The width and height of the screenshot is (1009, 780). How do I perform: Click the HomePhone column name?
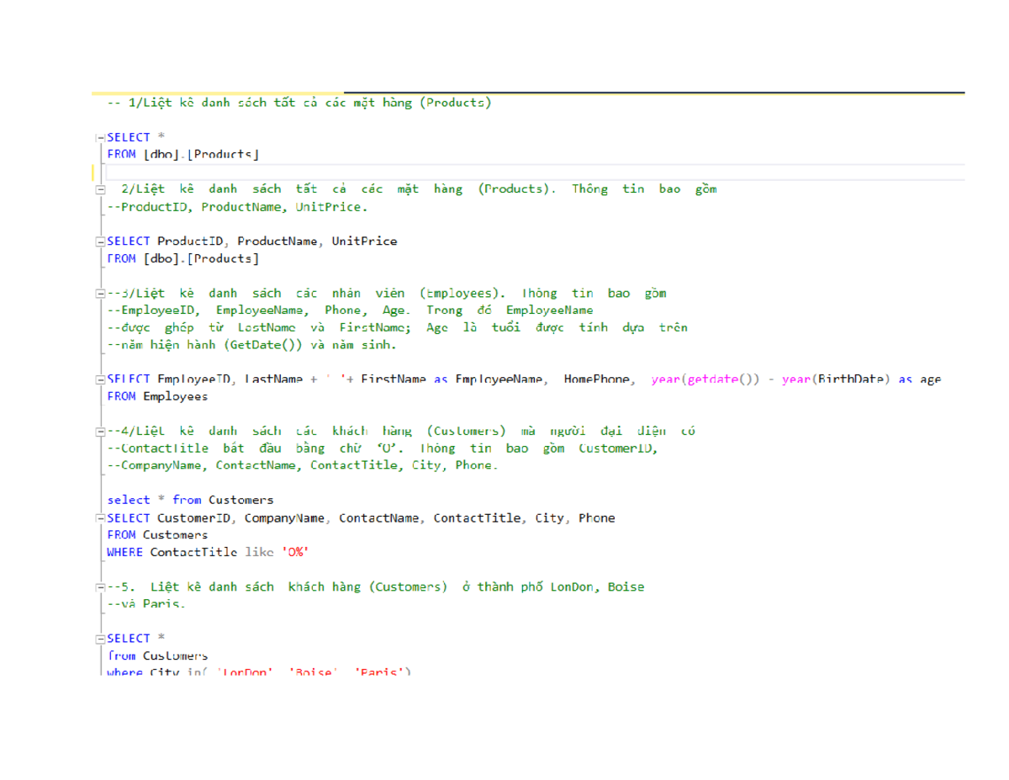tap(597, 379)
